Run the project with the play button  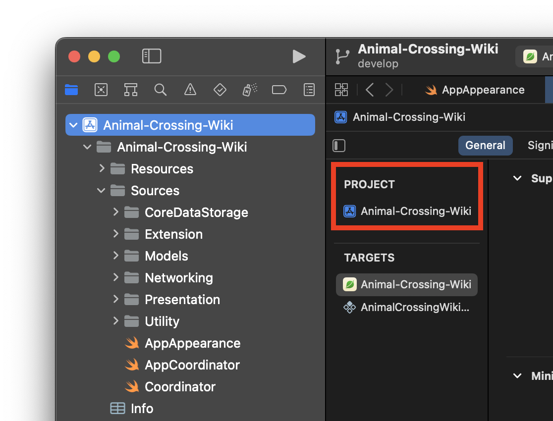[299, 56]
